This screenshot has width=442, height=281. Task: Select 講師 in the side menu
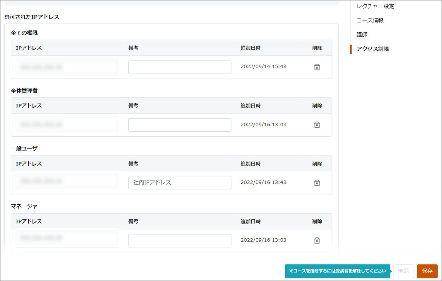(x=362, y=35)
